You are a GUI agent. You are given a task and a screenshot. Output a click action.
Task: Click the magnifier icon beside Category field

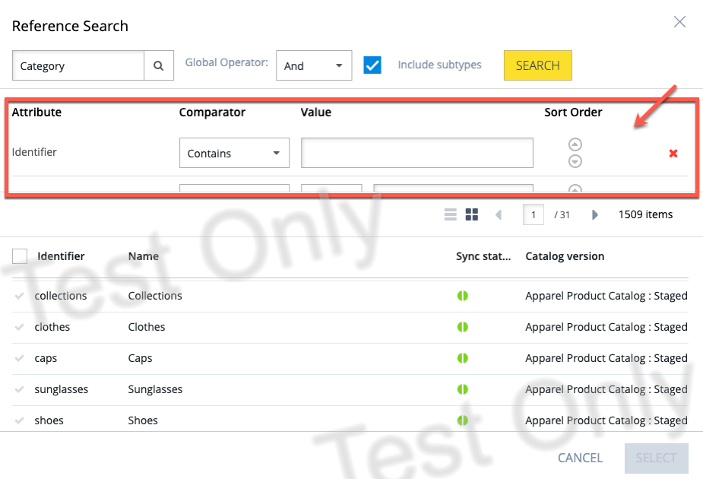click(x=158, y=65)
